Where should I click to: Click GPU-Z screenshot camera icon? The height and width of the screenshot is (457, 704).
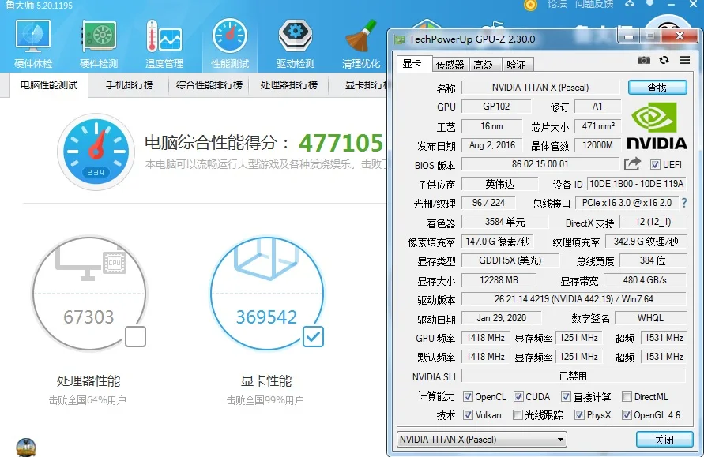644,60
